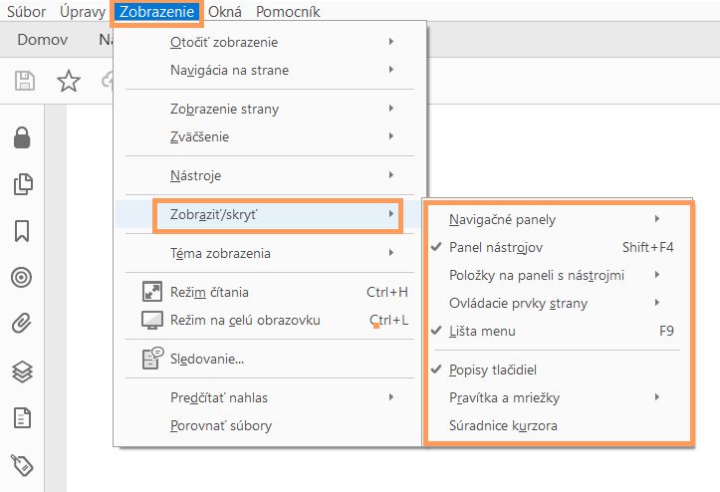Click the save diskette icon in toolbar
This screenshot has height=492, width=720.
(24, 82)
